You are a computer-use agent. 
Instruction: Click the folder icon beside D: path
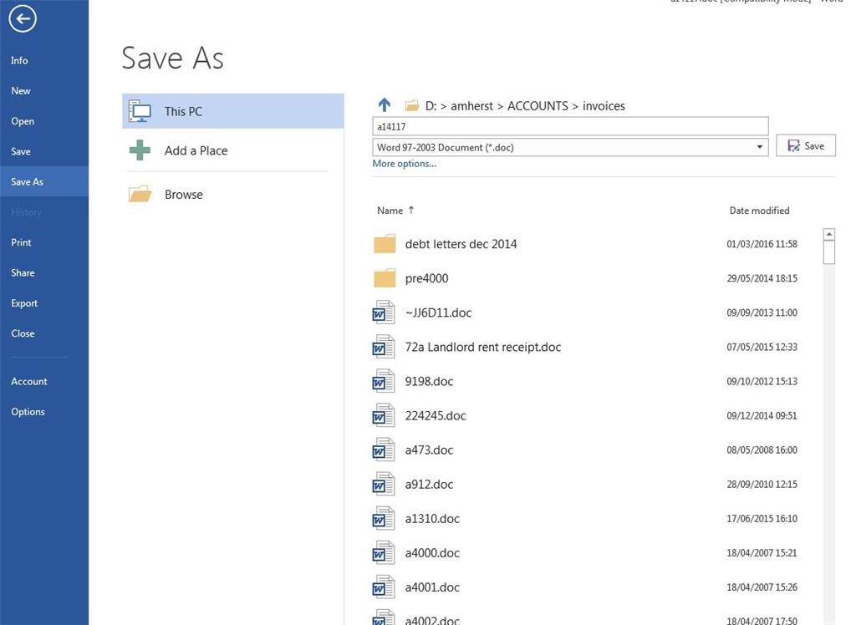[x=411, y=104]
